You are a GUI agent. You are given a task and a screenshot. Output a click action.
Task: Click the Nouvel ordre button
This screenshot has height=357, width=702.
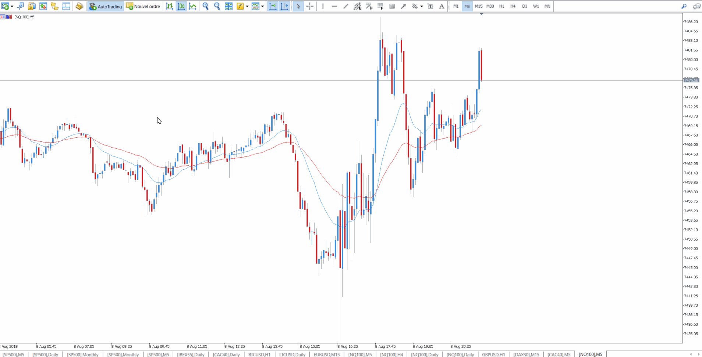[143, 6]
